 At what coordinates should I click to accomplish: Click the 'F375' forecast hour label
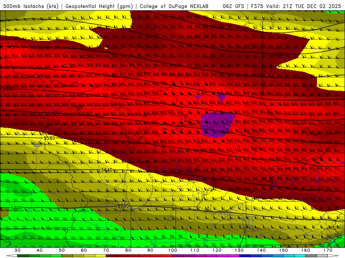pyautogui.click(x=257, y=6)
